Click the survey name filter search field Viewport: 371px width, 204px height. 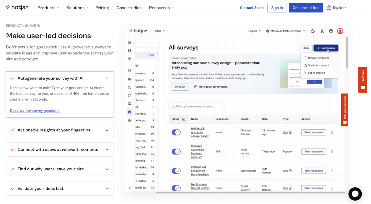[x=197, y=106]
